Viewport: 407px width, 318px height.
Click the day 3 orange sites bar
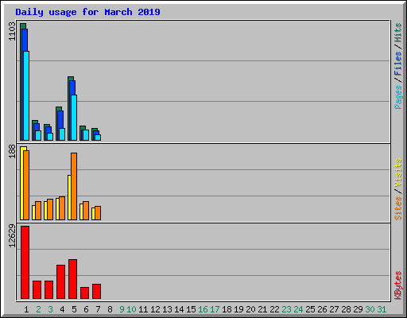[x=50, y=209]
